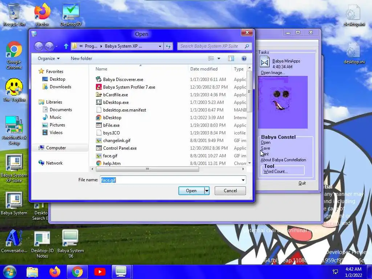372x279 pixels.
Task: Click the Babya app taskbar button
Action: pyautogui.click(x=121, y=272)
